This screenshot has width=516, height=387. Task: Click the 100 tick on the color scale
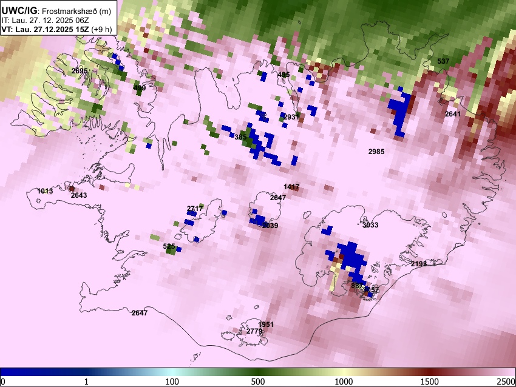click(172, 382)
